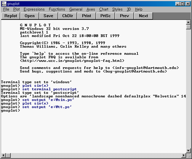Click the "set output 'e:₩tt.ps'" command
Viewport: 192px width, 159px height.
pyautogui.click(x=47, y=107)
